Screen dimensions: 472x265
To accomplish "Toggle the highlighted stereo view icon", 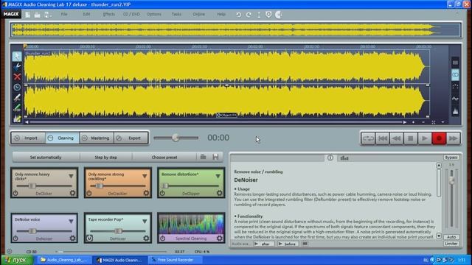I will coord(455,74).
